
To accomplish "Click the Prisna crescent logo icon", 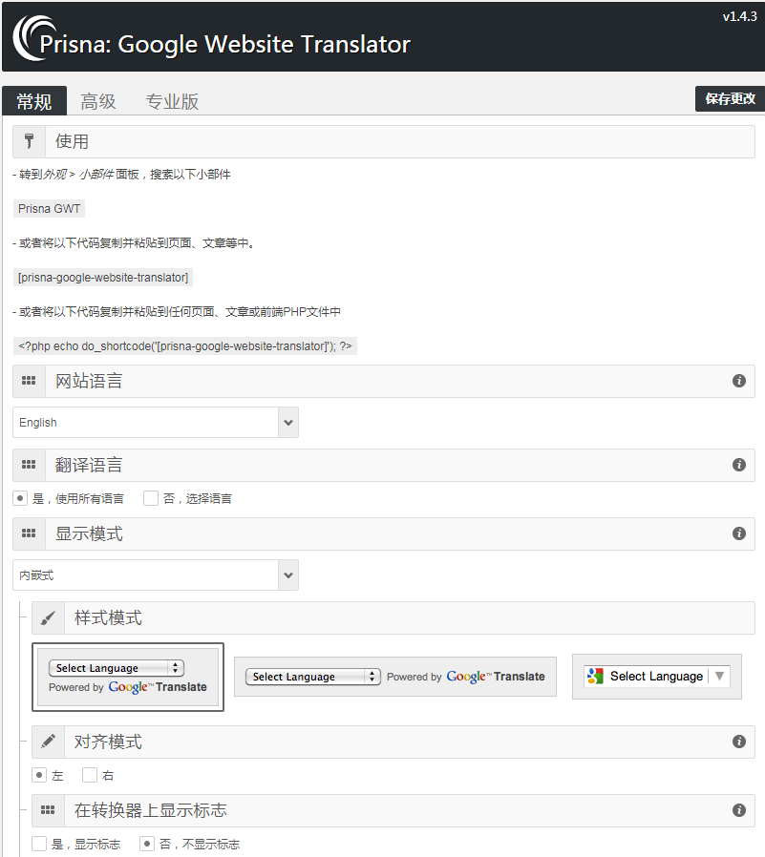I will click(33, 38).
